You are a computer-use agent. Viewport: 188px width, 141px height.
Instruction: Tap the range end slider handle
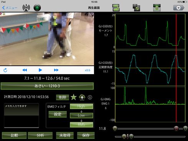click(185, 128)
